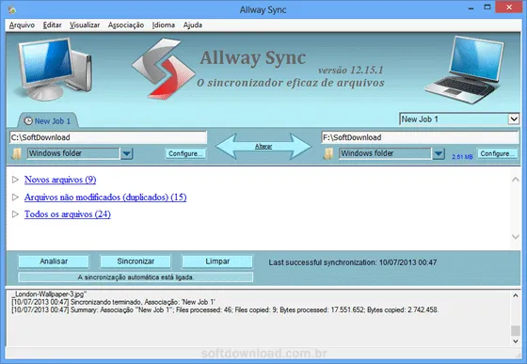Image resolution: width=527 pixels, height=364 pixels.
Task: Click the Last successful synchronization text
Action: 353,262
